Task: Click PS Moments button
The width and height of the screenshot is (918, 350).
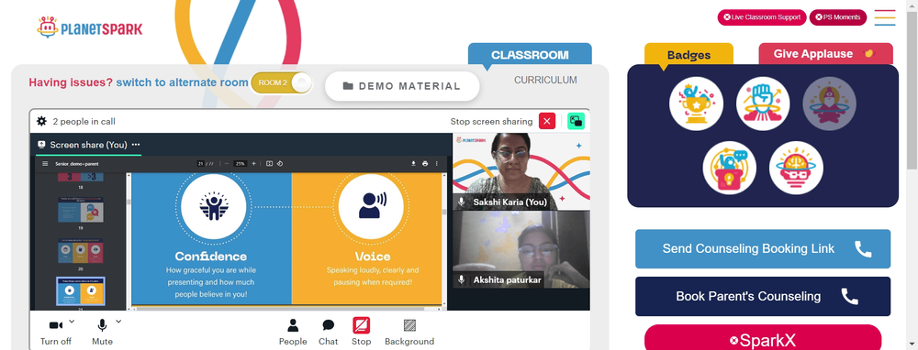Action: tap(838, 17)
